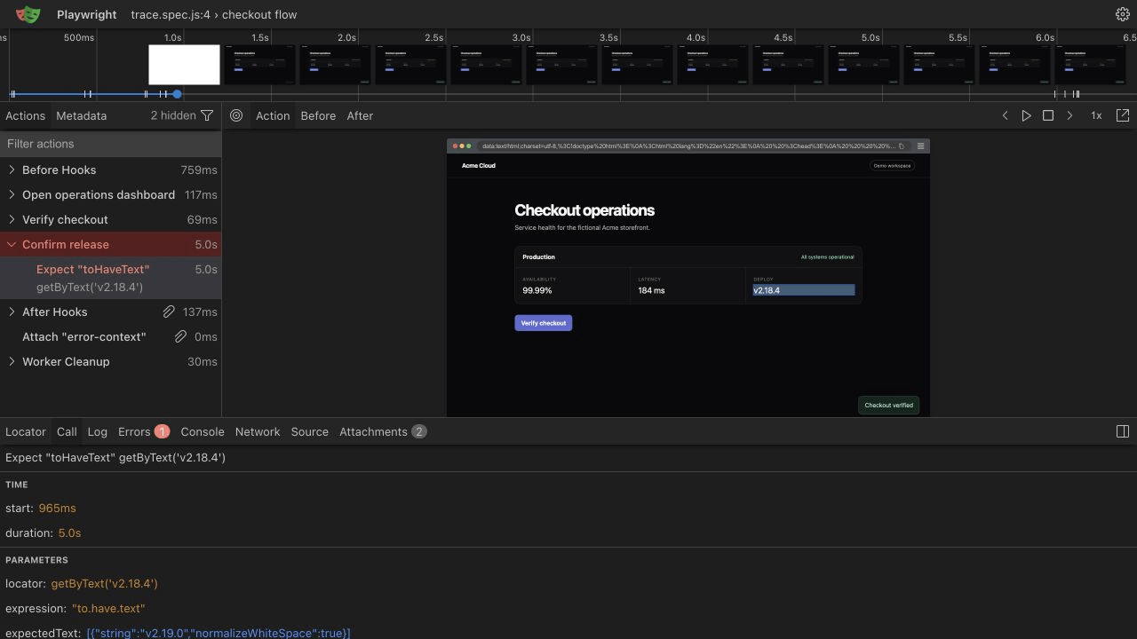1137x639 pixels.
Task: Go to next action arrow
Action: (x=1069, y=115)
